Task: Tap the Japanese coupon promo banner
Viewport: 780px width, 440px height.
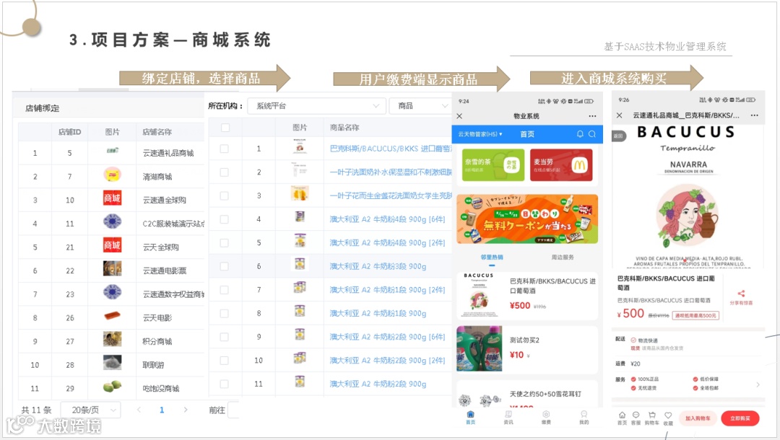Action: [x=526, y=219]
